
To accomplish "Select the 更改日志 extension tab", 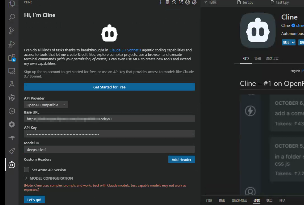I will tap(272, 58).
